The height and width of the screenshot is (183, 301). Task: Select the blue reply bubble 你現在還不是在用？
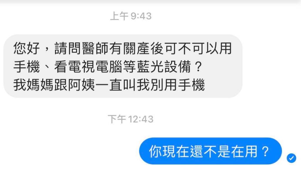tap(210, 151)
